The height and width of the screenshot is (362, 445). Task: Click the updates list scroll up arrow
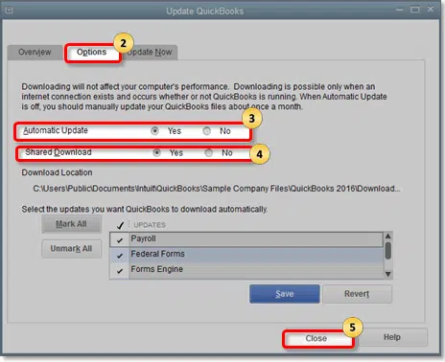pyautogui.click(x=388, y=237)
